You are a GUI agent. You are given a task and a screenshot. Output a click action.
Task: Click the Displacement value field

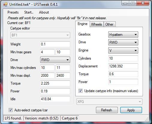(123, 66)
